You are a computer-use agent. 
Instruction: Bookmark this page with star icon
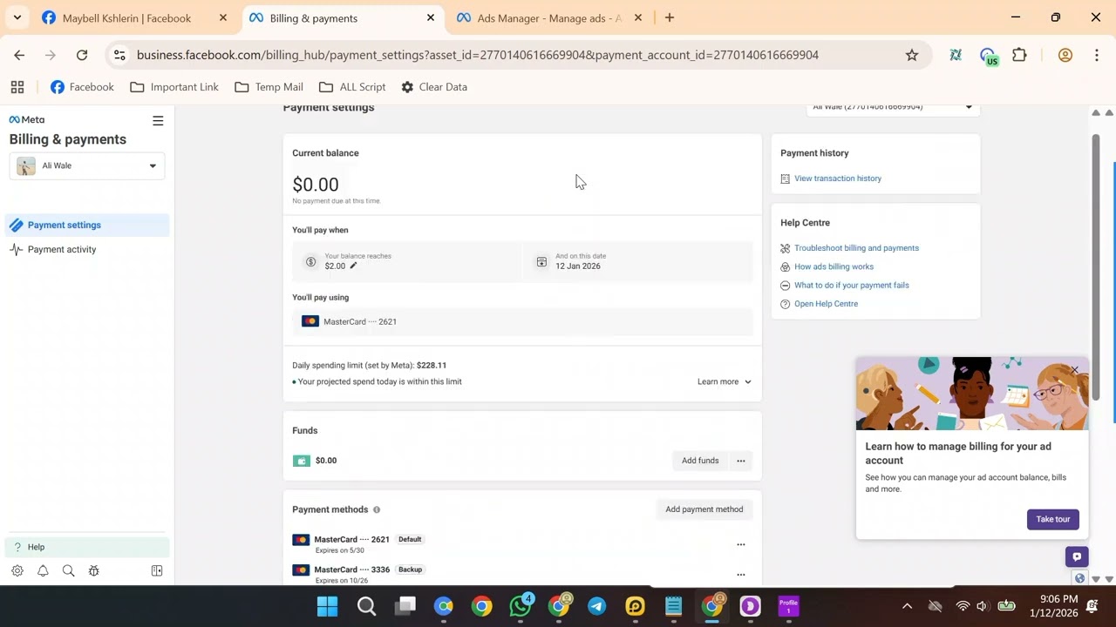click(x=912, y=55)
